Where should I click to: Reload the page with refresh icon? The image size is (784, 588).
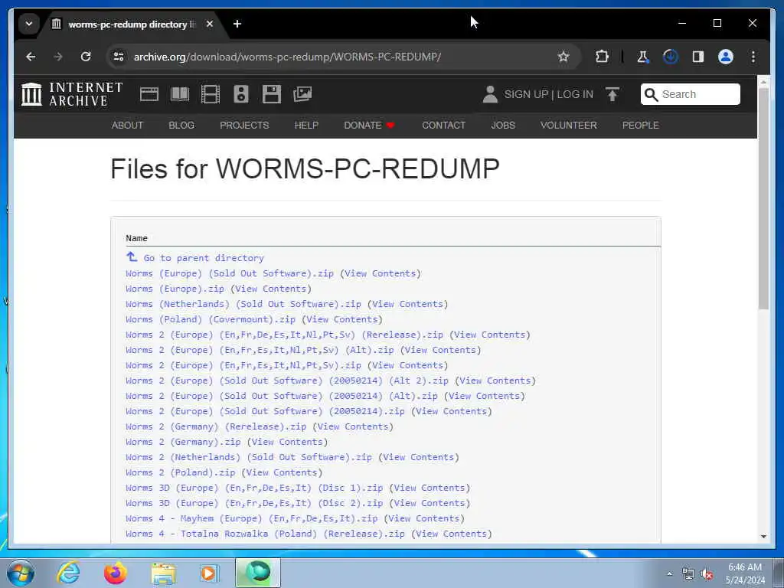pos(86,57)
